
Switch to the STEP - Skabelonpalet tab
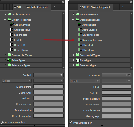pos(95,7)
